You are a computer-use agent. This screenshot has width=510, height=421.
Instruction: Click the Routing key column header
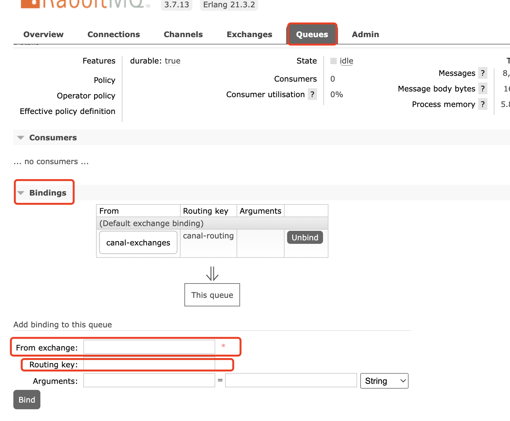pyautogui.click(x=209, y=211)
